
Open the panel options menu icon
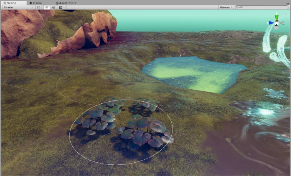[x=288, y=3]
